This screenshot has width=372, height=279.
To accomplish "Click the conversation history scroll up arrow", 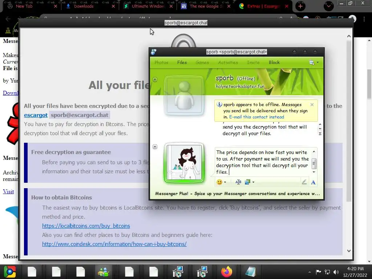I will pyautogui.click(x=320, y=125).
